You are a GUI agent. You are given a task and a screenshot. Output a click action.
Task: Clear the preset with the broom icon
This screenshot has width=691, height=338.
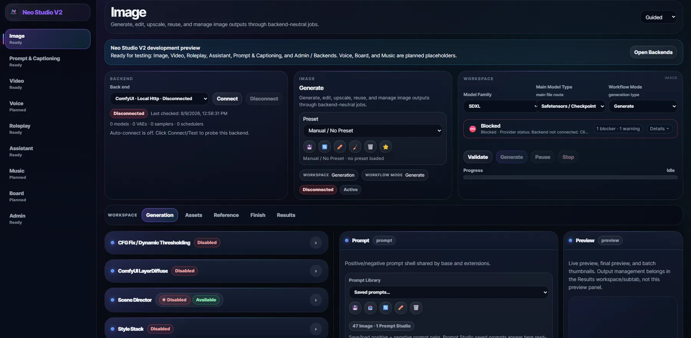click(355, 147)
